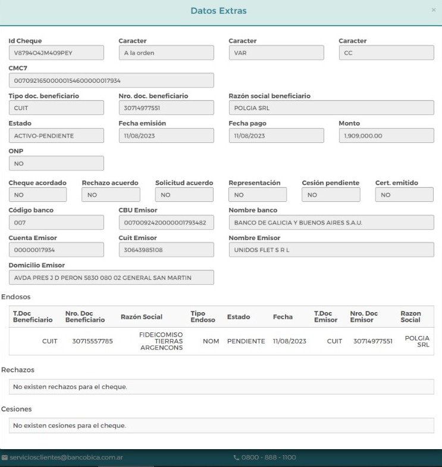Click the Representación field
The width and height of the screenshot is (442, 467).
point(258,195)
